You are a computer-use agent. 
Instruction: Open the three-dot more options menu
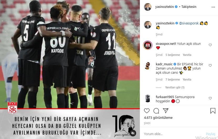click(213, 7)
